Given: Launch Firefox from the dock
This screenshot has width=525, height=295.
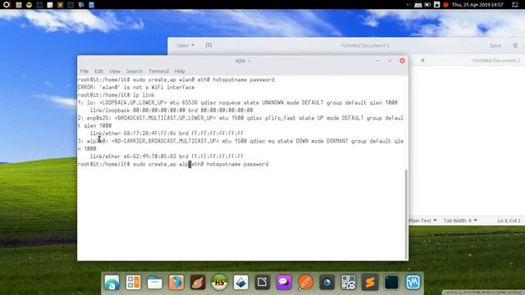Looking at the screenshot, I should coord(176,282).
